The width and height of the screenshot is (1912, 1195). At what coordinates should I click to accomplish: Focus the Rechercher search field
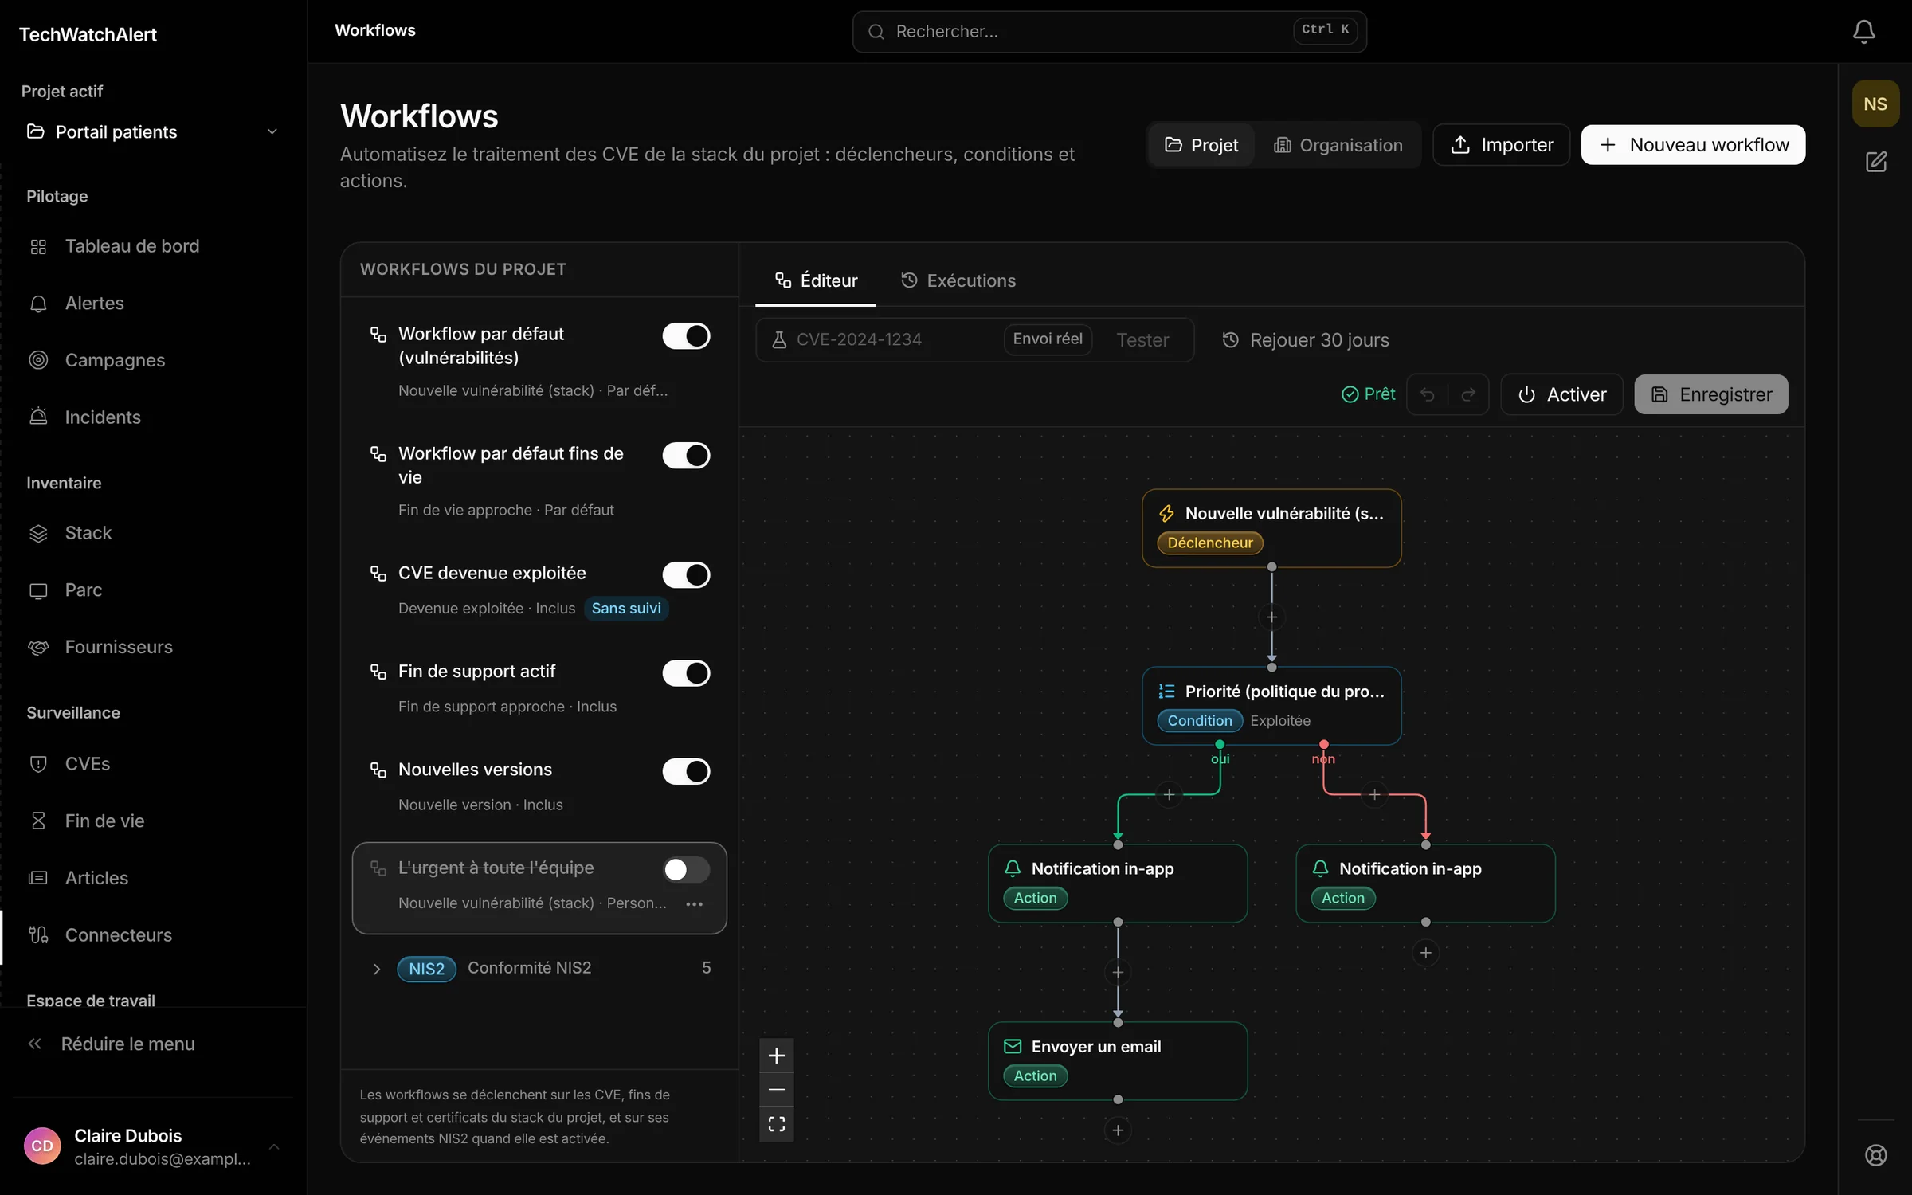tap(1109, 32)
